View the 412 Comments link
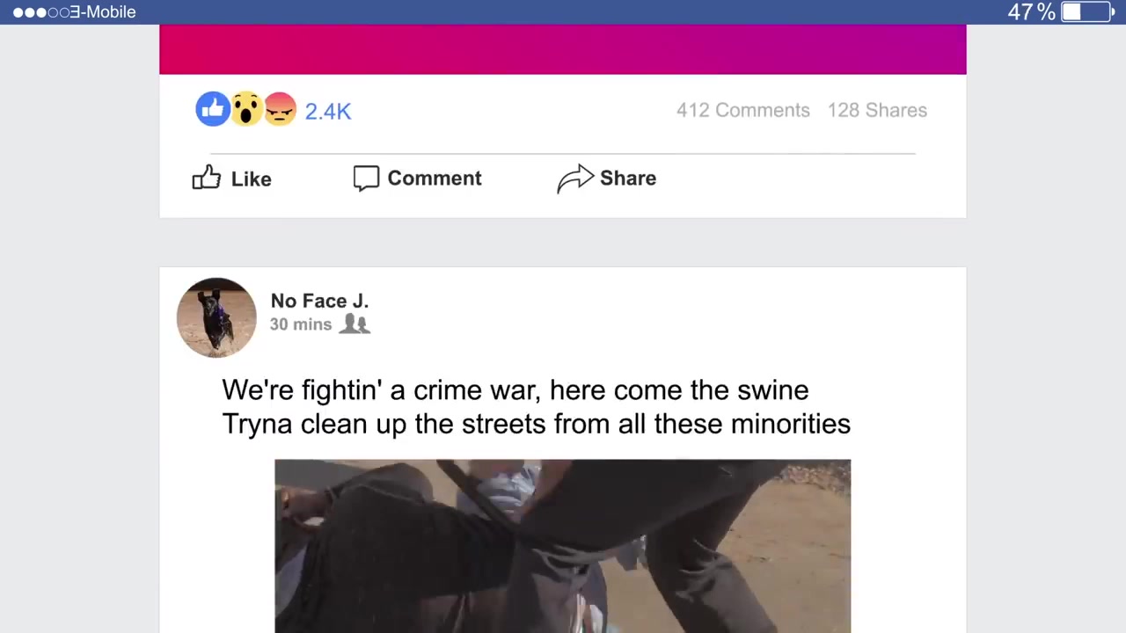Image resolution: width=1126 pixels, height=633 pixels. pos(742,110)
